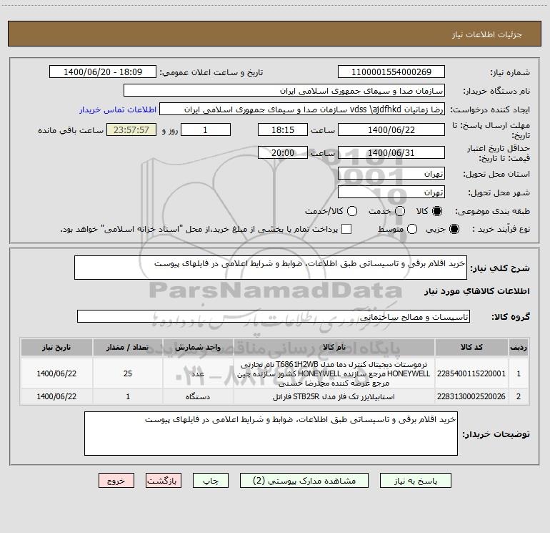The height and width of the screenshot is (533, 550).
Task: Select the متوسط purchase type radio
Action: [x=412, y=229]
